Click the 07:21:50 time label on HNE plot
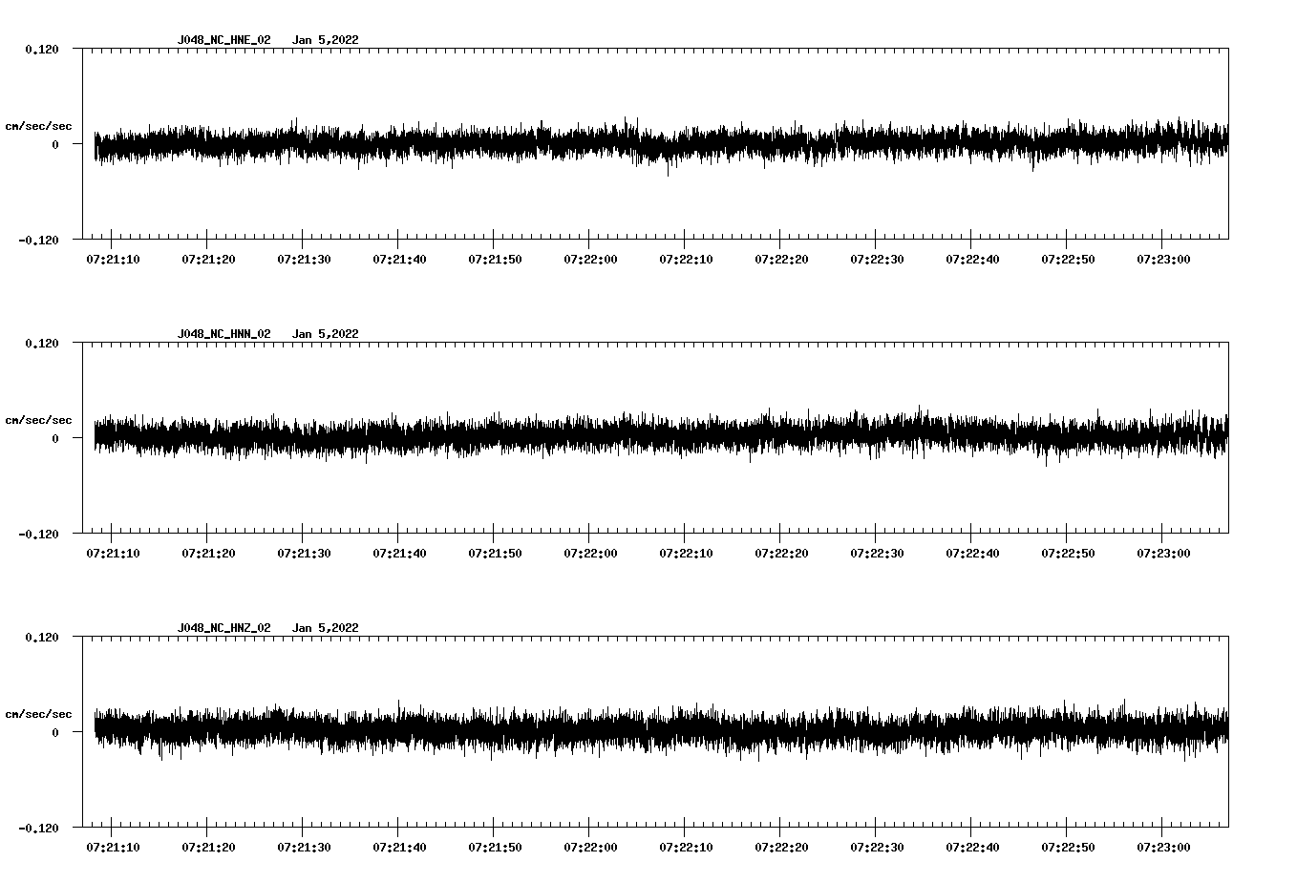The height and width of the screenshot is (882, 1297). (x=495, y=259)
